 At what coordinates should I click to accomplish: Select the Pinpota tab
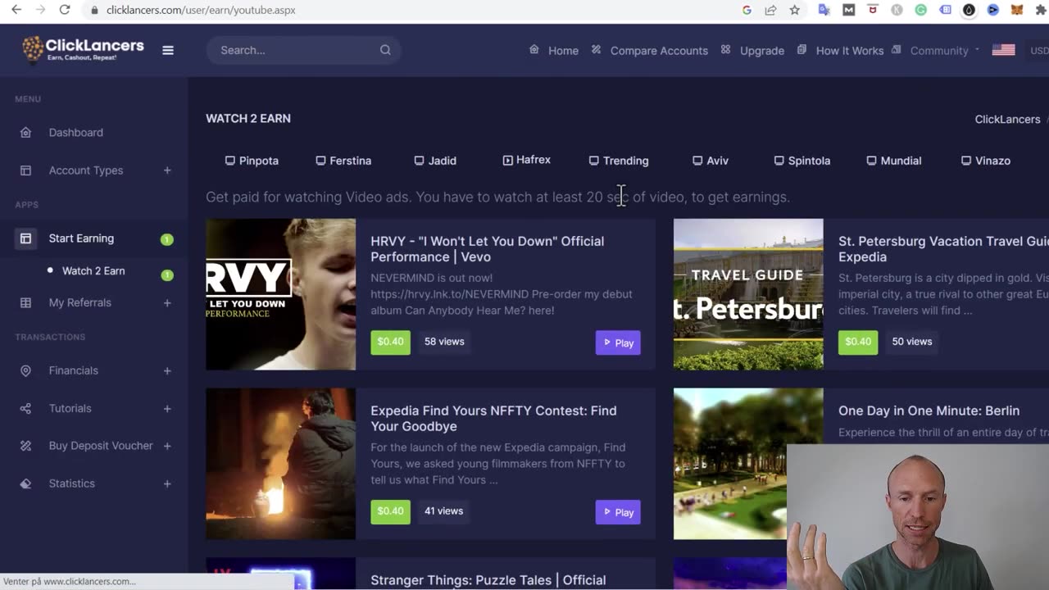(x=252, y=161)
